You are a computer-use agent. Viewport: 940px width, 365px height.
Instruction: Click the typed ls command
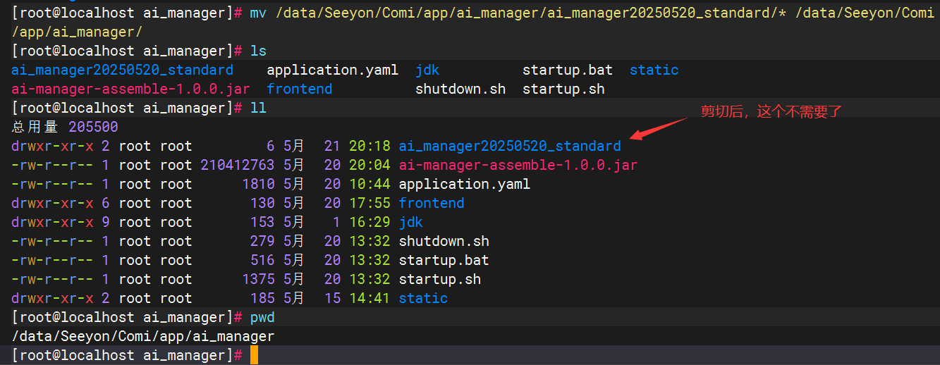pos(258,51)
